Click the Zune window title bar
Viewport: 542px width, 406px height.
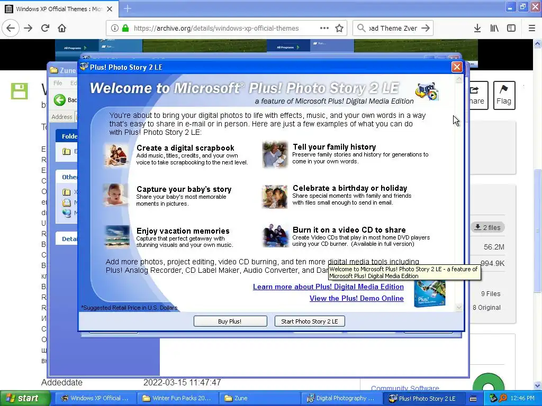64,70
